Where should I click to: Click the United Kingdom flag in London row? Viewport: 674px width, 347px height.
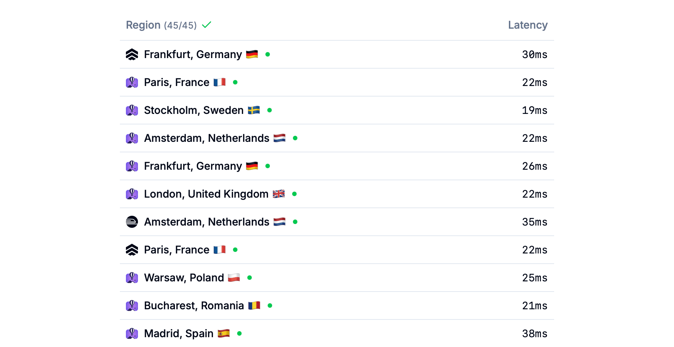coord(279,194)
